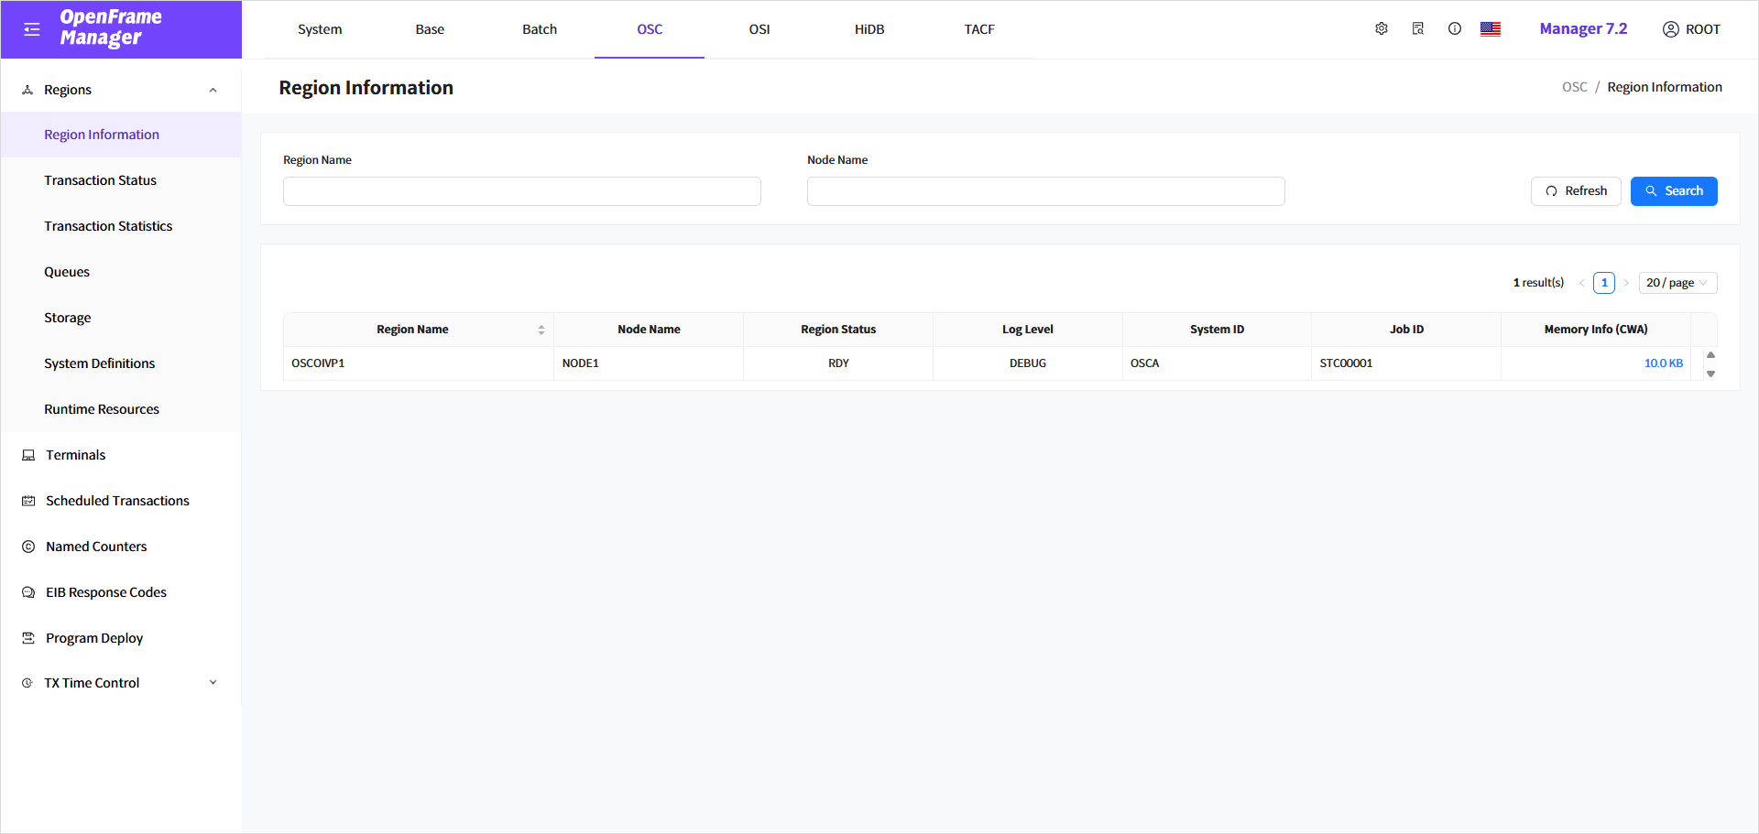Open Program Deploy in the sidebar
Viewport: 1759px width, 834px height.
pos(94,638)
